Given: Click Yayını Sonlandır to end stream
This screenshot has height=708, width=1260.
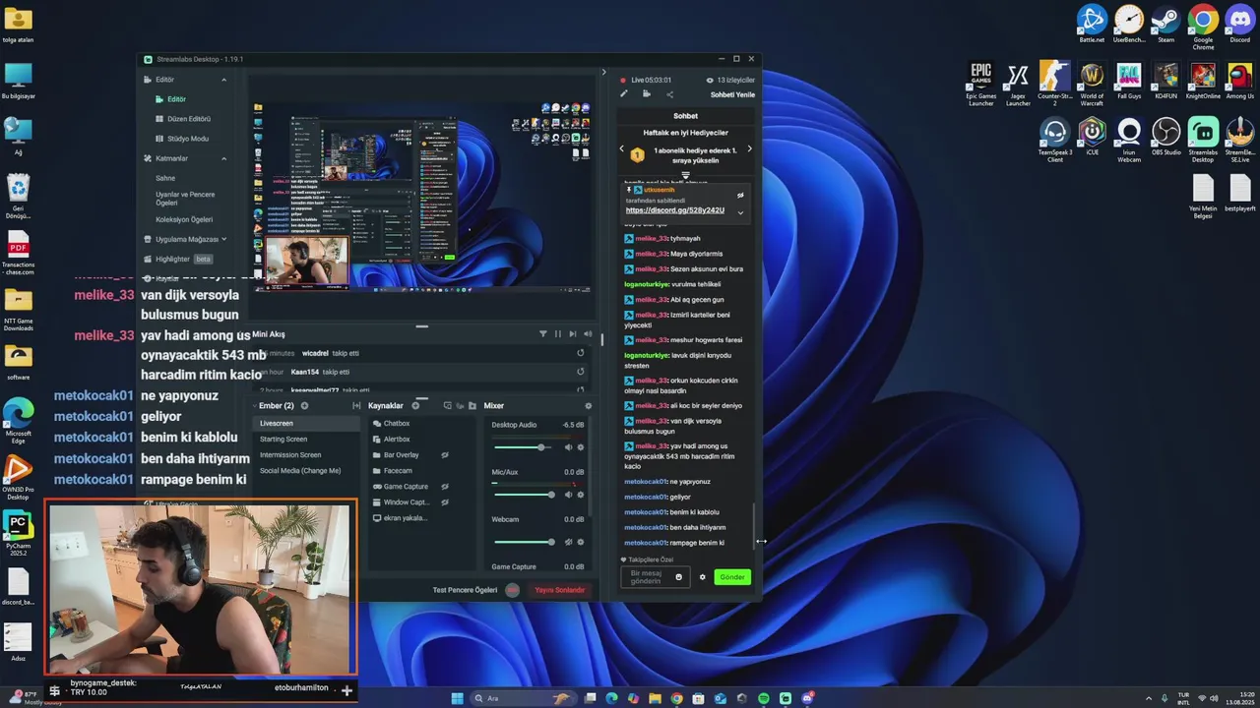Looking at the screenshot, I should 560,590.
